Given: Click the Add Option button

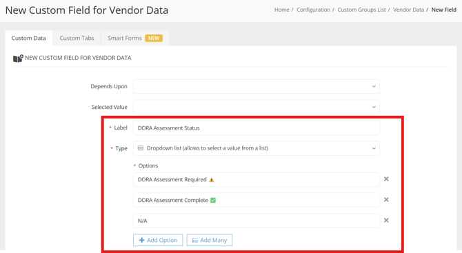Looking at the screenshot, I should click(158, 240).
